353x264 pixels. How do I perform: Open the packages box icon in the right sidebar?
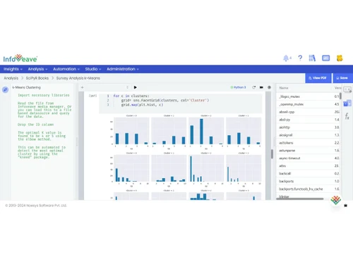(347, 103)
